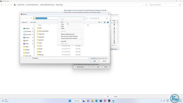
Task: Click OK at bottom of Allowed apps window
Action: [108, 96]
